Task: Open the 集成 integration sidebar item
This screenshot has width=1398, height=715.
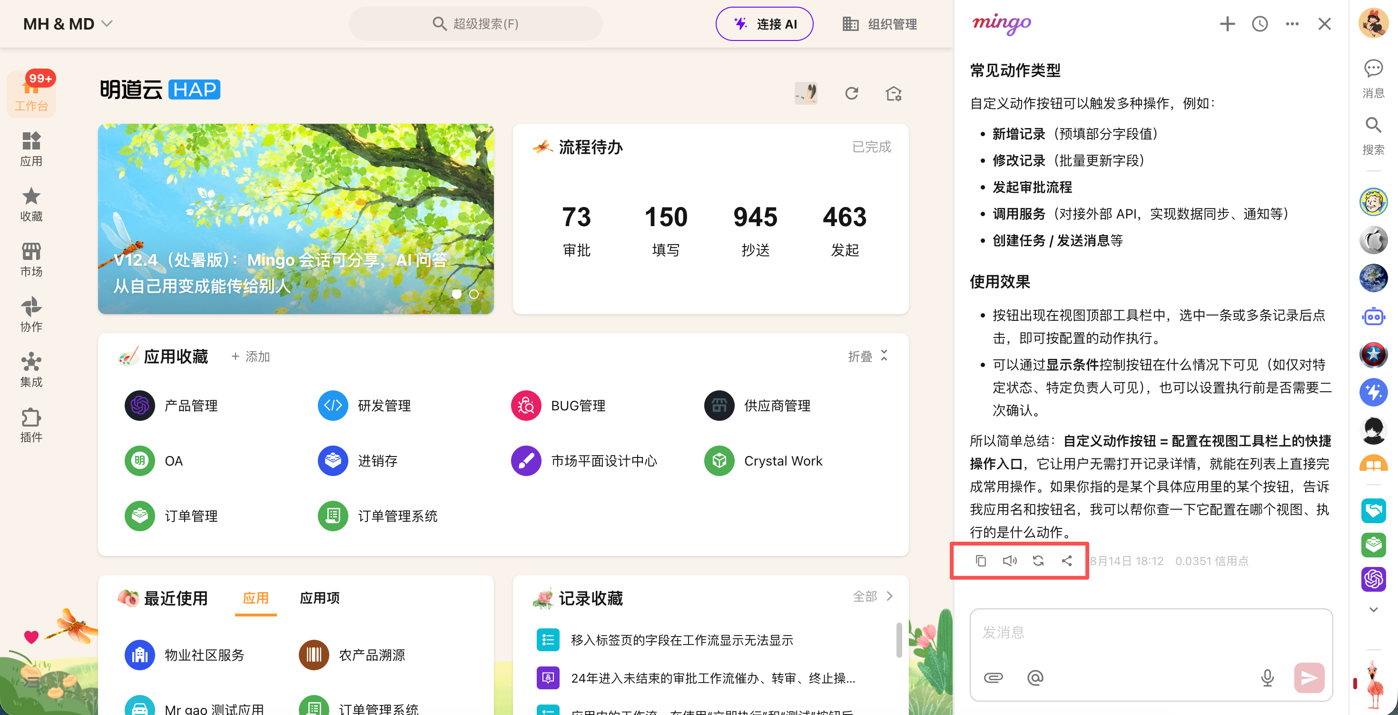Action: [31, 370]
